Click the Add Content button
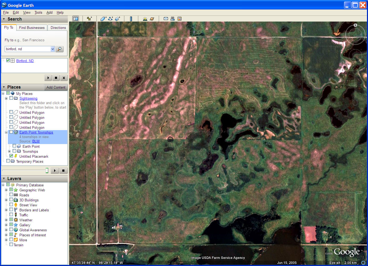 [56, 87]
